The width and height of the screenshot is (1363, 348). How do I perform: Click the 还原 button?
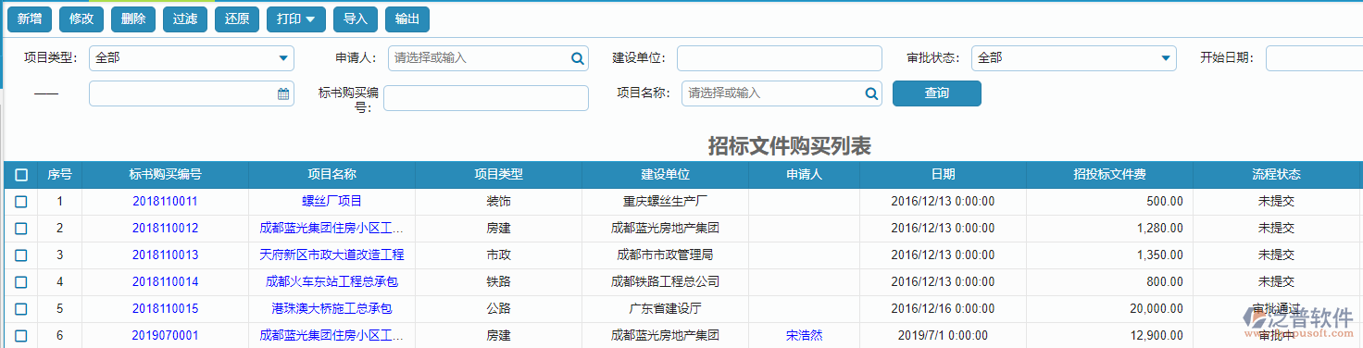coord(237,19)
